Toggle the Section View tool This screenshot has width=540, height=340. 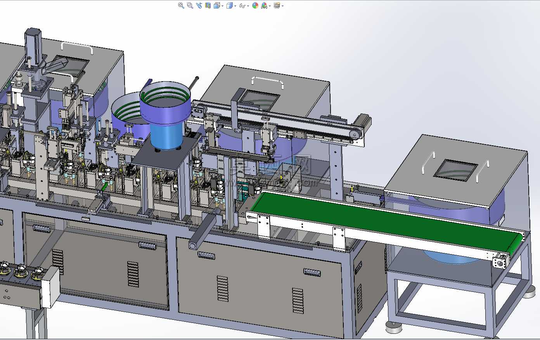208,5
